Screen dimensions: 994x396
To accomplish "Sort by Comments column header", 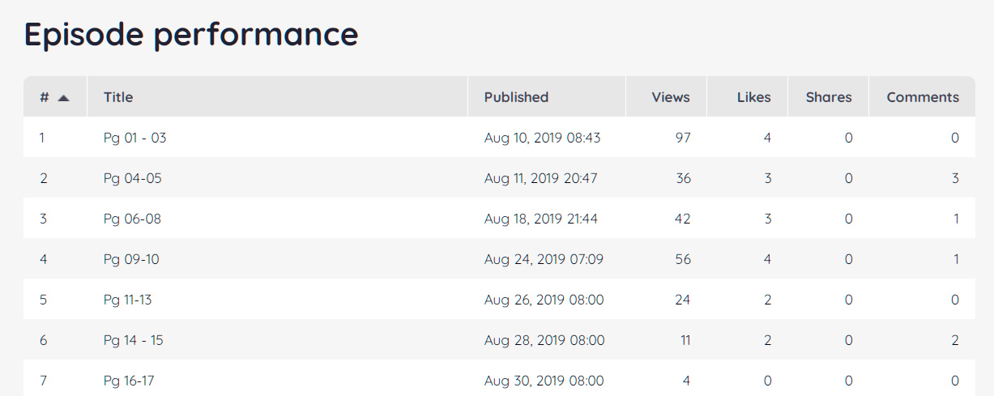I will click(x=922, y=97).
